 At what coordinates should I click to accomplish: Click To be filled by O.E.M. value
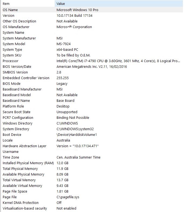click(x=73, y=55)
